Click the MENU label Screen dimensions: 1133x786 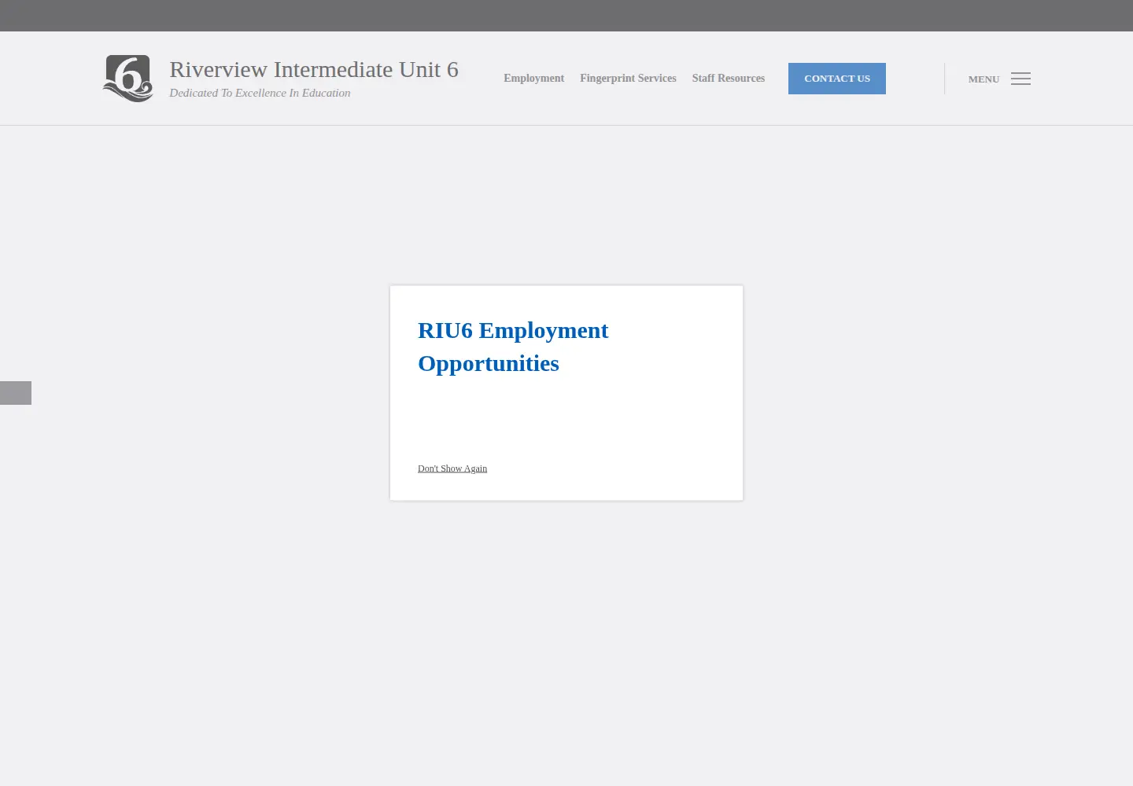click(x=984, y=79)
